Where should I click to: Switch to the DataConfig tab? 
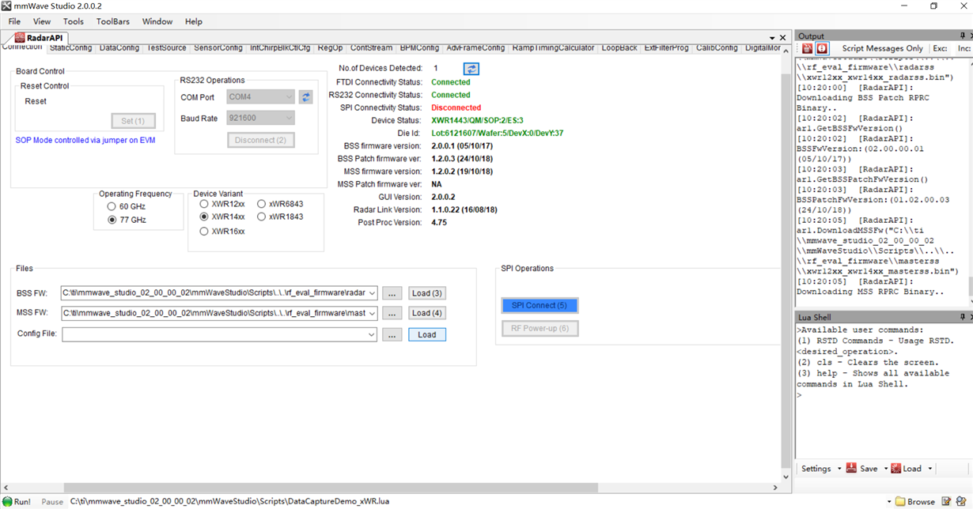(x=120, y=48)
